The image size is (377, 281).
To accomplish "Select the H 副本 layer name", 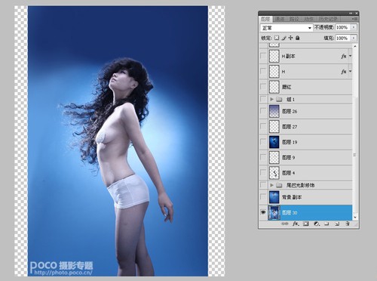I will 288,56.
